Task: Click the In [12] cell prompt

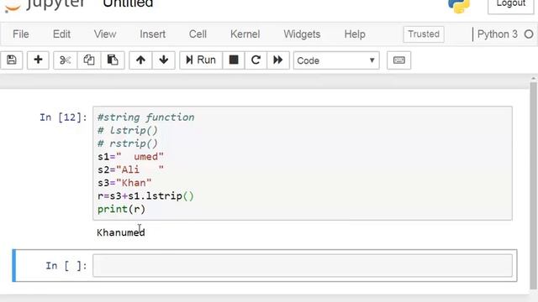Action: [x=64, y=117]
